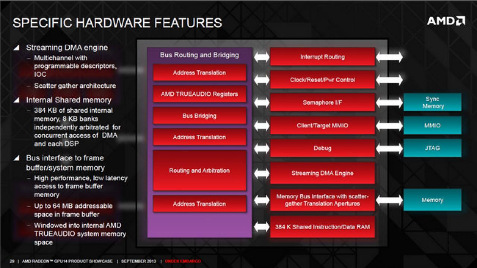Screen dimensions: 477x268
Task: Select Address Translation box beneath Routing and Arbitration
Action: tap(199, 204)
